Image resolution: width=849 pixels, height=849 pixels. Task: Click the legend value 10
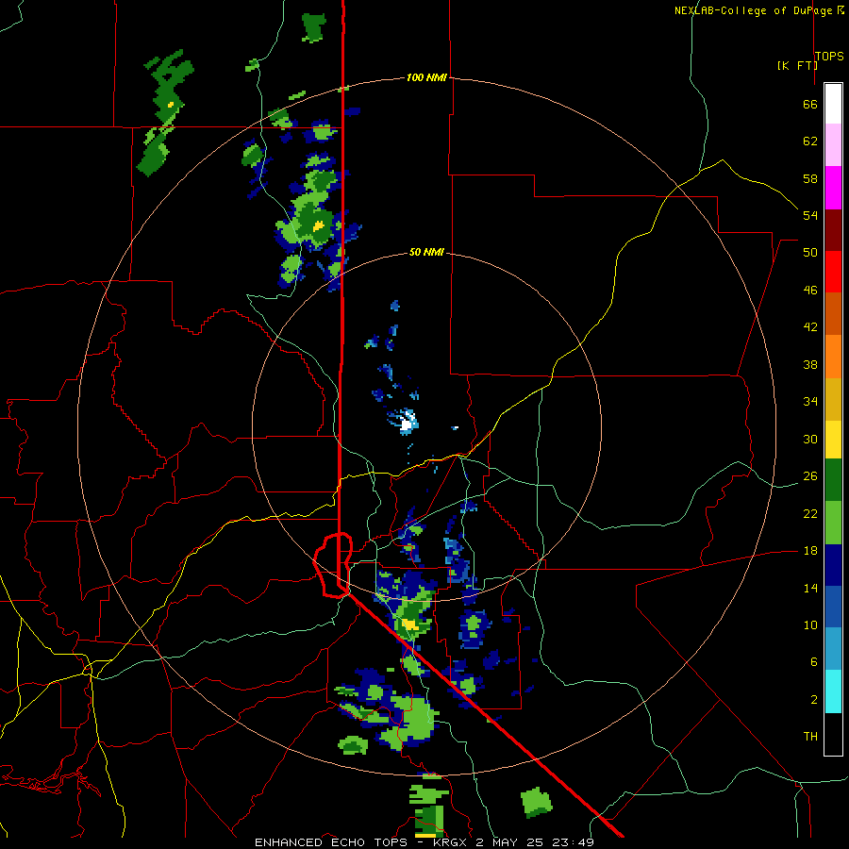[810, 624]
